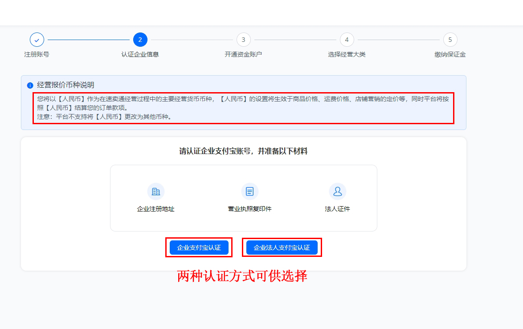523x329 pixels.
Task: Click the 请认证企业支付宝账号 heading text
Action: click(x=243, y=151)
